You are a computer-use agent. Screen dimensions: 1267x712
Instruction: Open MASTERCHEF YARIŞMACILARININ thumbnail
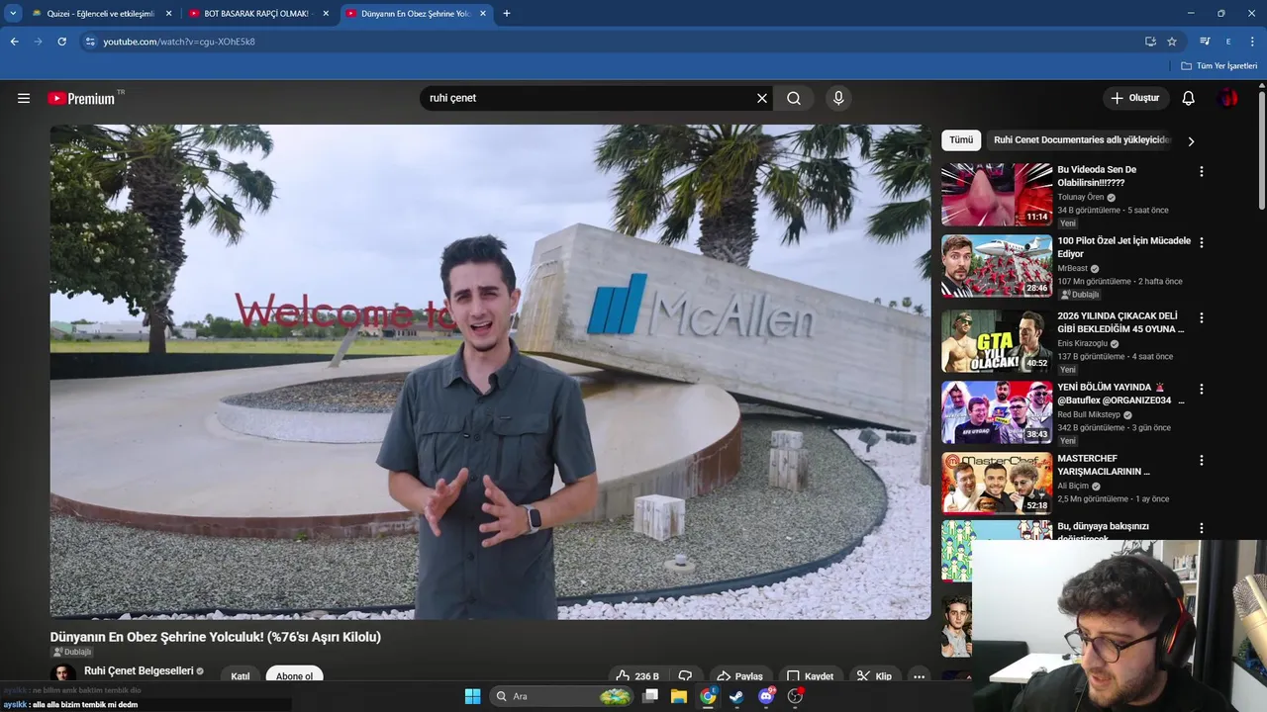(997, 484)
